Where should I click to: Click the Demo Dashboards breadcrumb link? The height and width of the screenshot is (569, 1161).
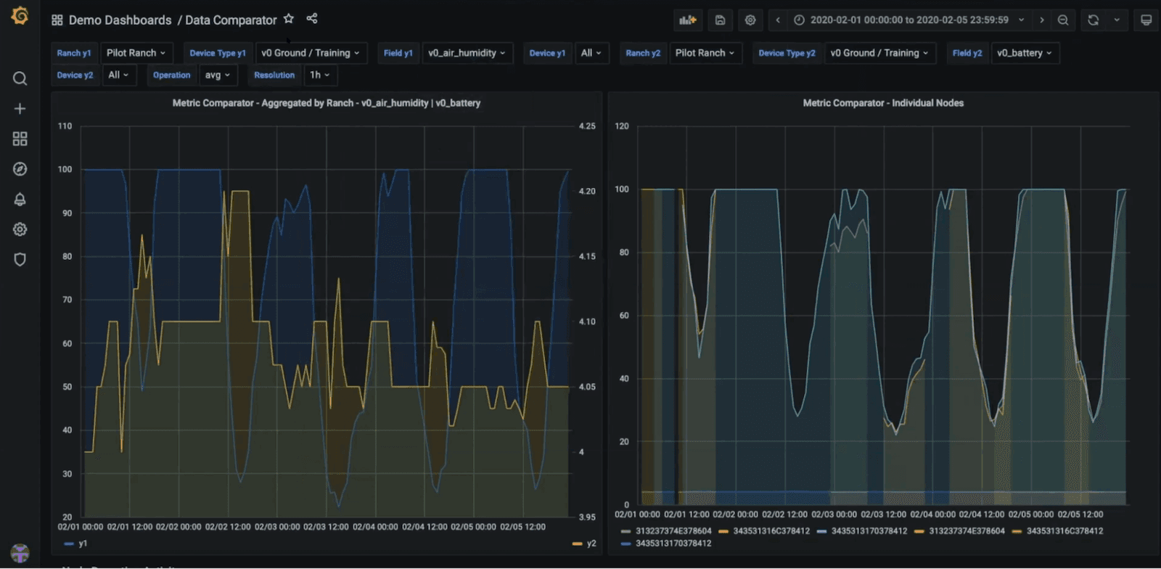click(x=120, y=20)
